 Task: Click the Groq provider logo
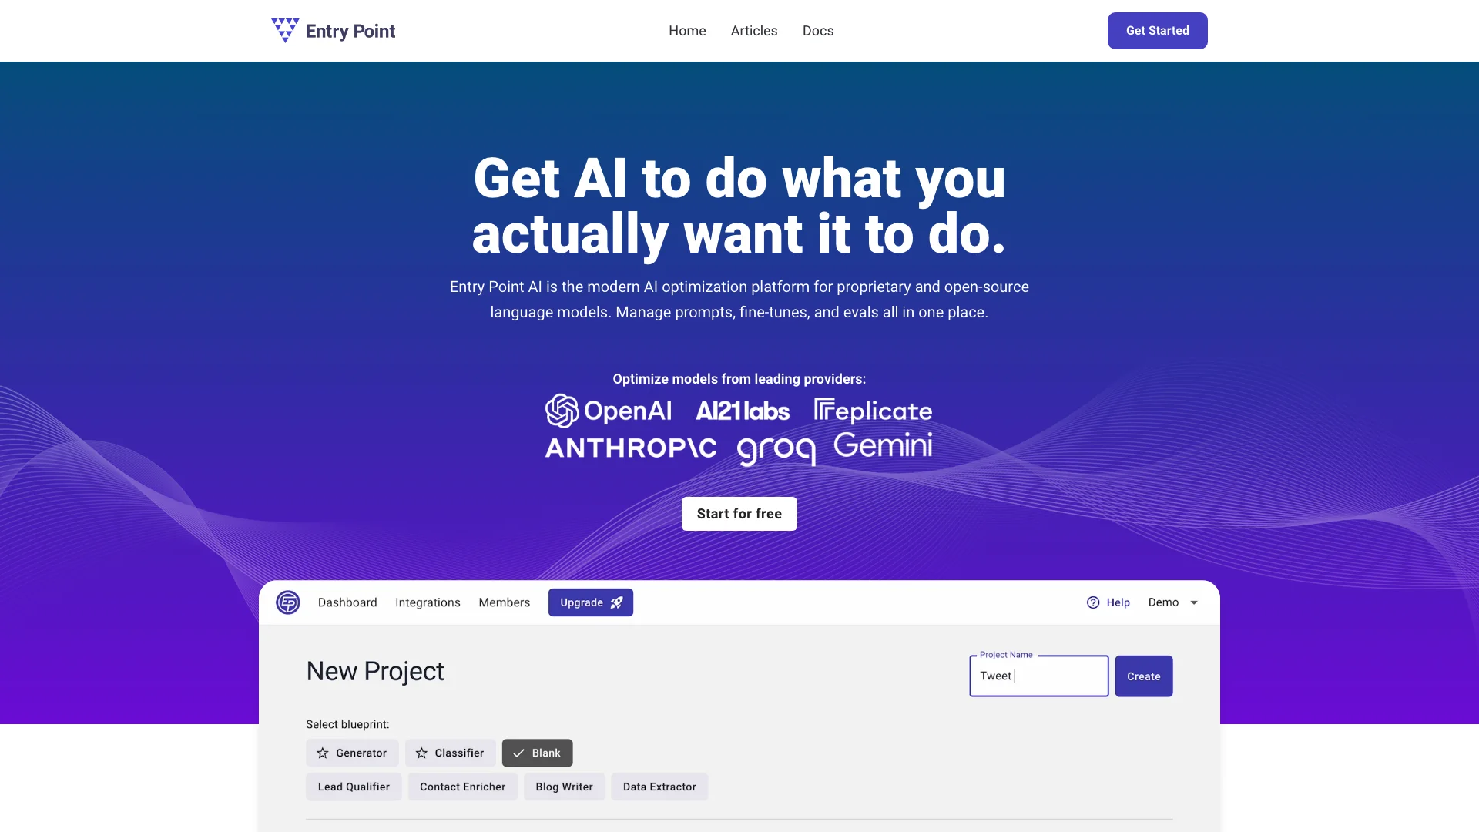(776, 447)
